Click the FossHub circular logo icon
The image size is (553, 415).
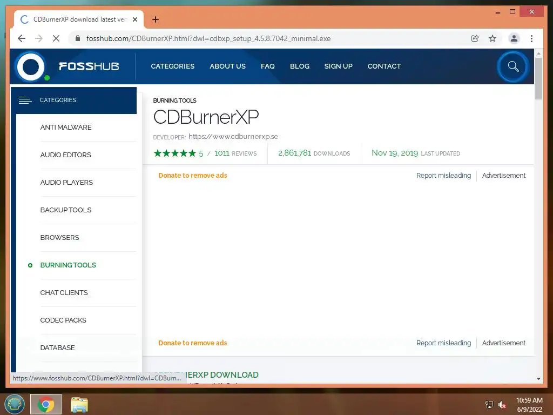[31, 66]
